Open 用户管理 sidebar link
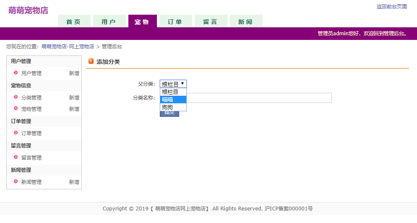417x223 pixels. pyautogui.click(x=31, y=73)
